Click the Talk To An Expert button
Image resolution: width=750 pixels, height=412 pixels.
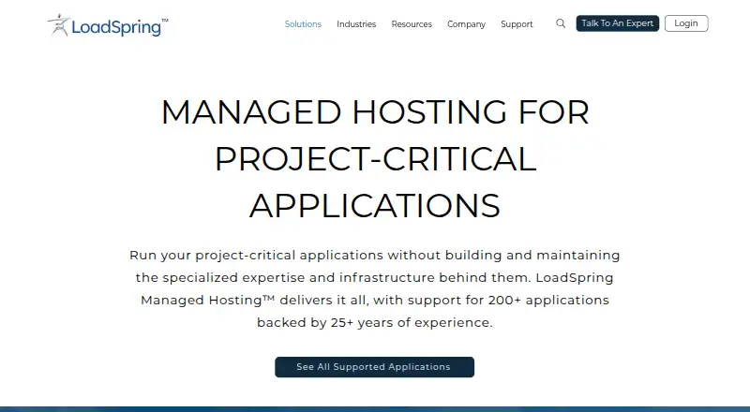click(x=618, y=23)
